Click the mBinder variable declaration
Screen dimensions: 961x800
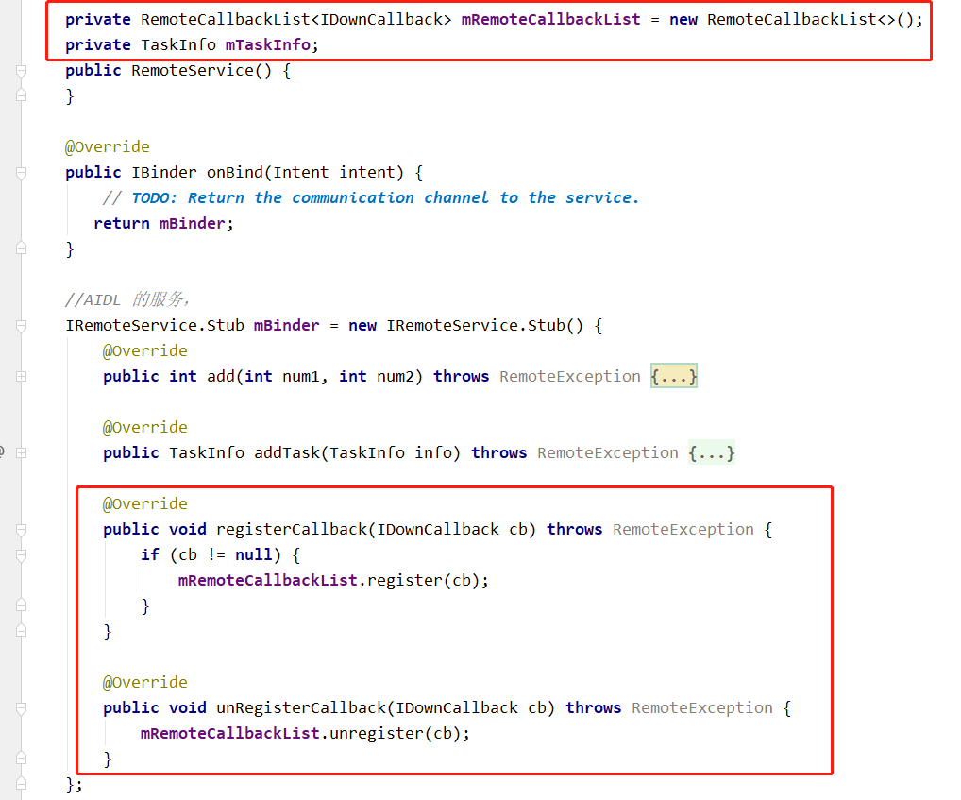point(286,326)
